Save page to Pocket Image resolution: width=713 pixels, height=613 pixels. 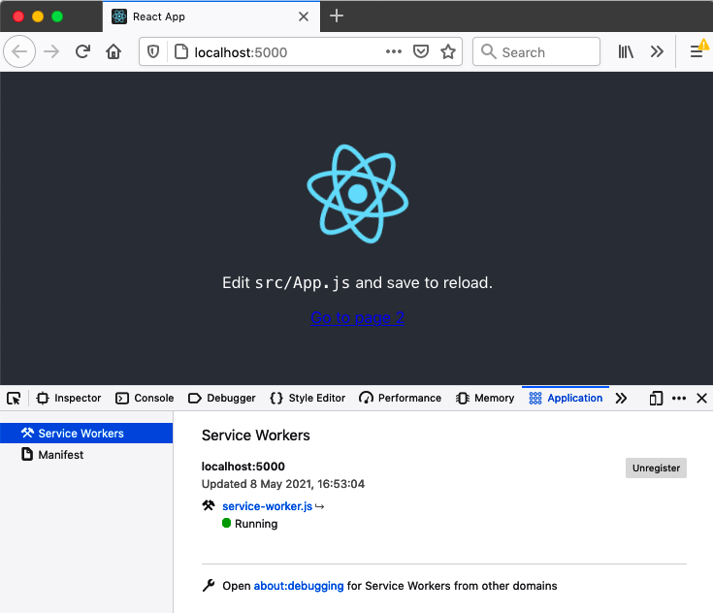click(x=421, y=52)
